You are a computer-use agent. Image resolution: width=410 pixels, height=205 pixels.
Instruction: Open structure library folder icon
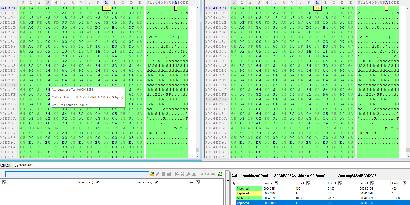pos(152,174)
